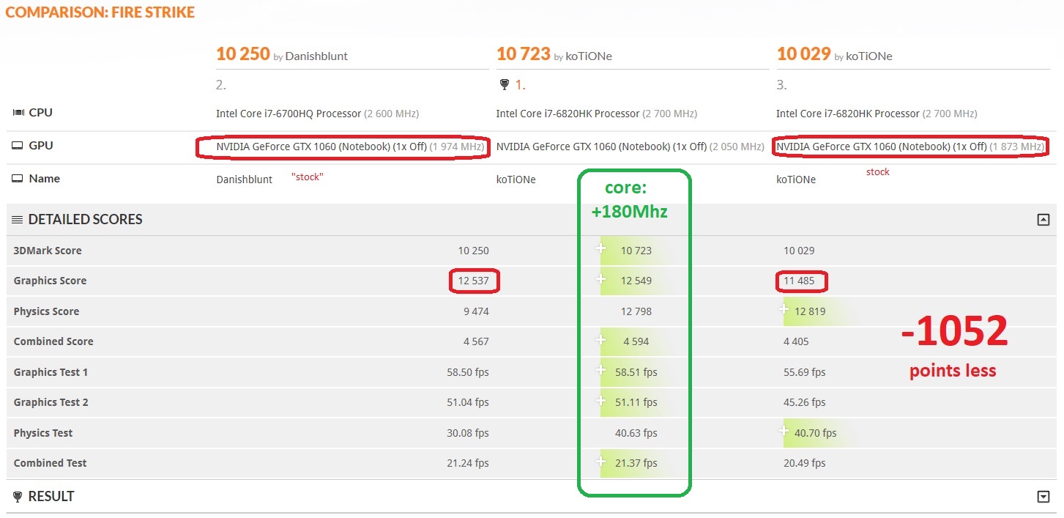Viewport: 1064px width, 518px height.
Task: Click Graphics Test 2 value 45.26 fps
Action: coord(805,402)
